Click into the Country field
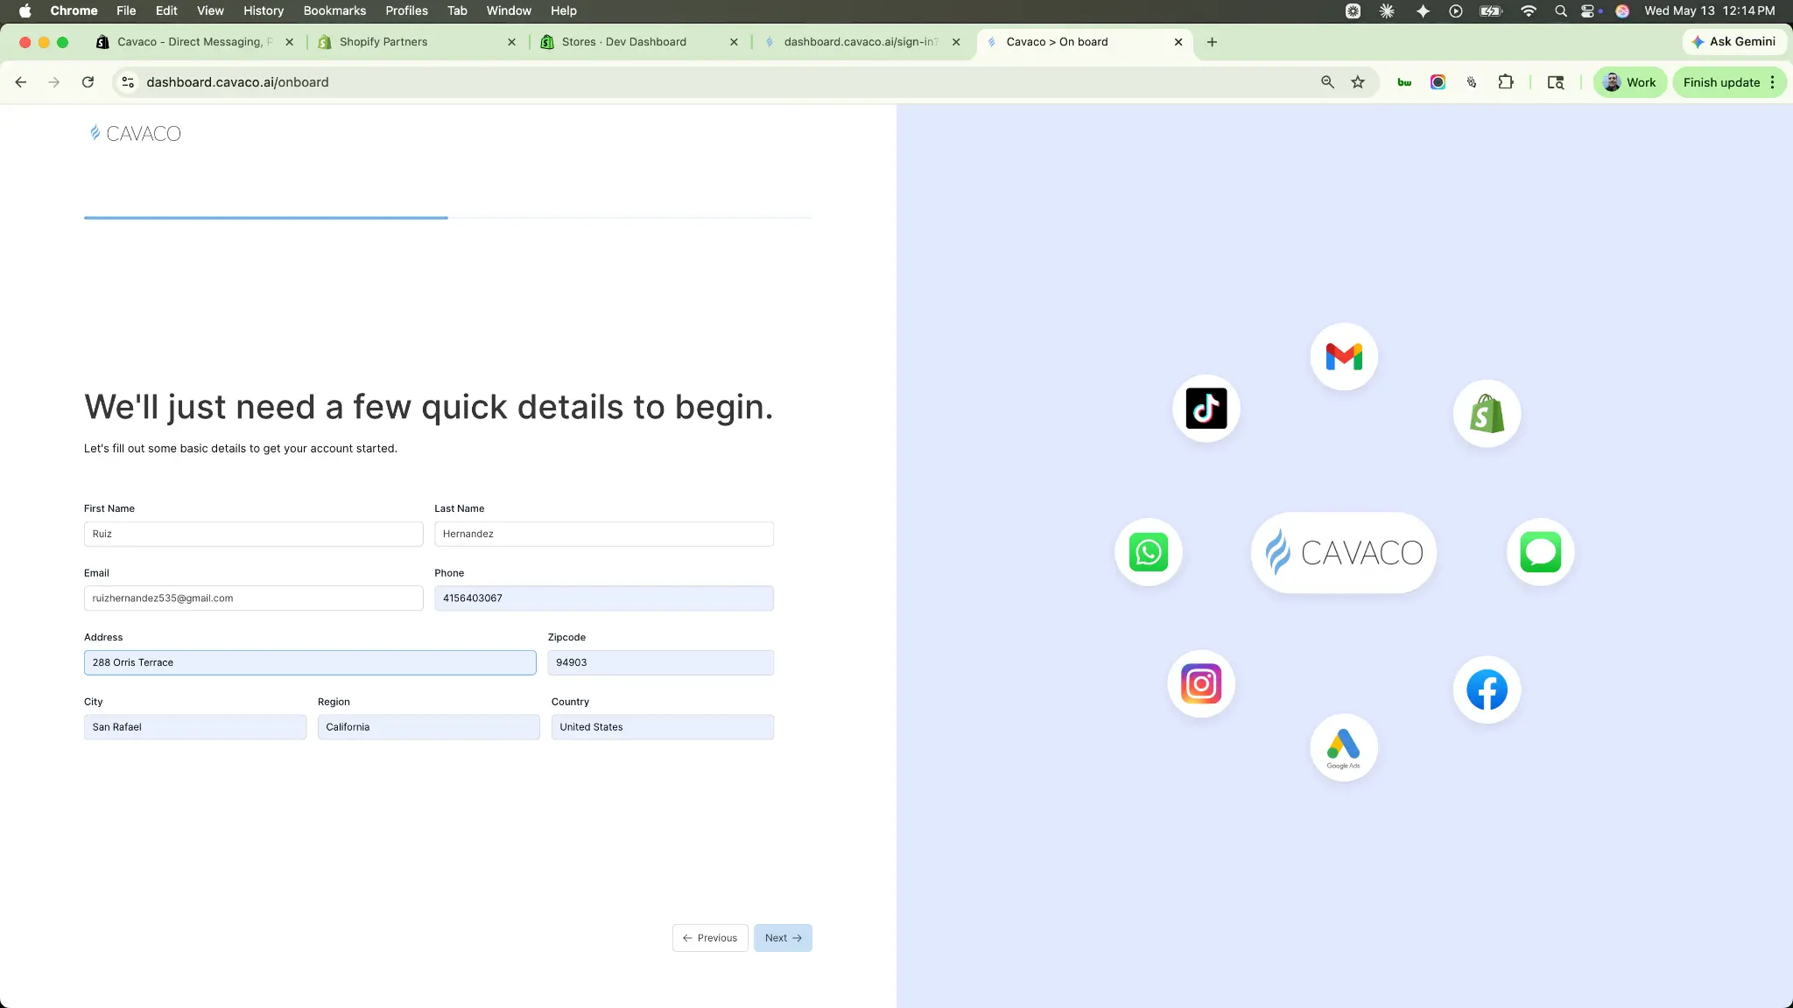Screen dimensions: 1793x1008 (663, 727)
